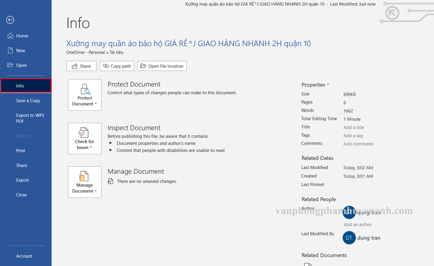Viewport: 434px width, 266px height.
Task: Click the Open folder icon
Action: pos(10,65)
